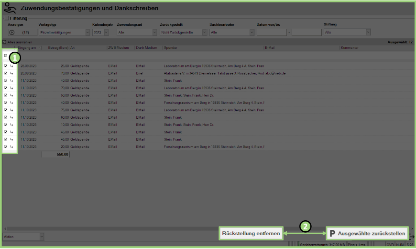Screen dimensions: 416x249
Task: Toggle the 'Alles auswählen' checkbox
Action: (x=4, y=42)
